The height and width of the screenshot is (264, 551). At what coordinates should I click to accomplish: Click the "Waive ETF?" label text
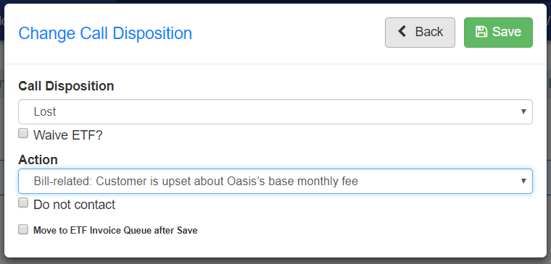coord(68,135)
